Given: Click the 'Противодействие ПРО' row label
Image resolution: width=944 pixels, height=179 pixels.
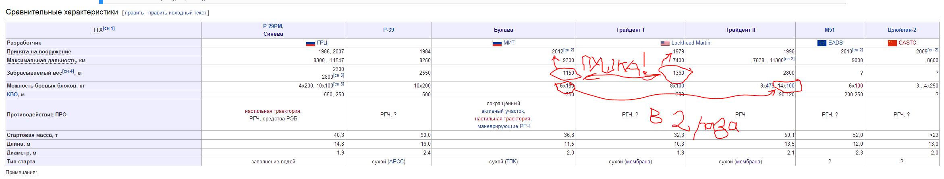Looking at the screenshot, I should click(37, 115).
